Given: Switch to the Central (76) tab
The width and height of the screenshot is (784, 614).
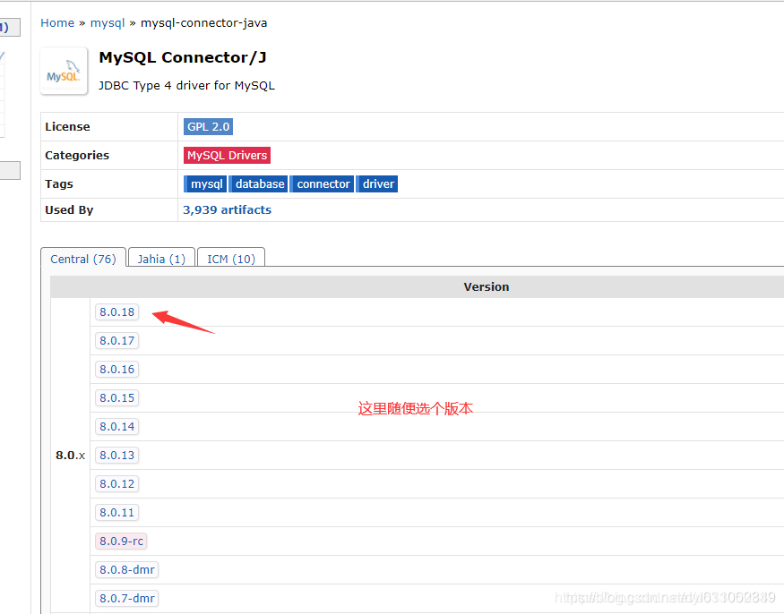Looking at the screenshot, I should 83,259.
